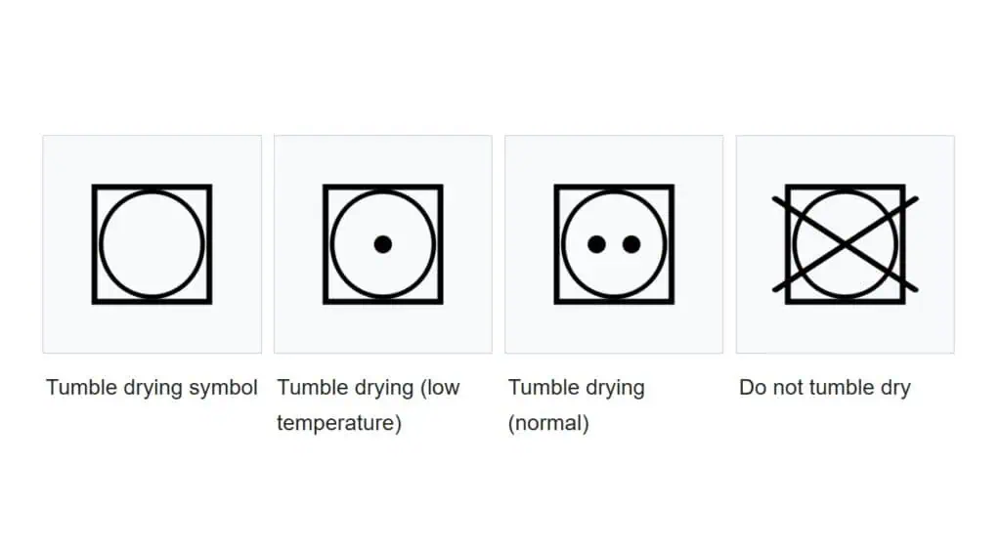1001x549 pixels.
Task: Click the word "Do" in last caption
Action: (753, 388)
